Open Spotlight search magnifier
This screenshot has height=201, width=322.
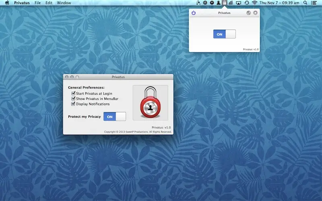(x=305, y=3)
